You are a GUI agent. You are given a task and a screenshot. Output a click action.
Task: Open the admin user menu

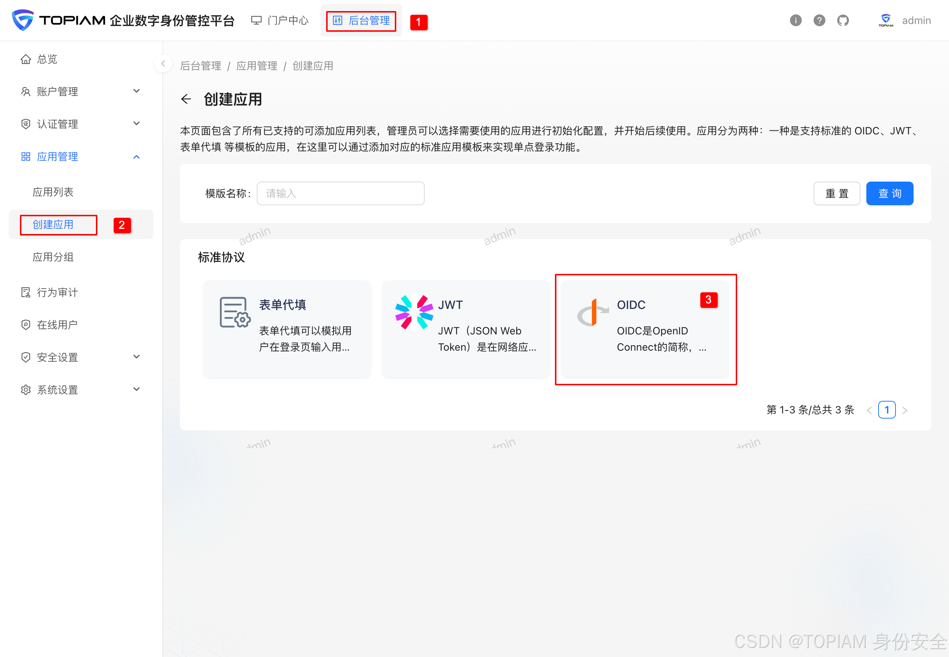click(x=916, y=21)
